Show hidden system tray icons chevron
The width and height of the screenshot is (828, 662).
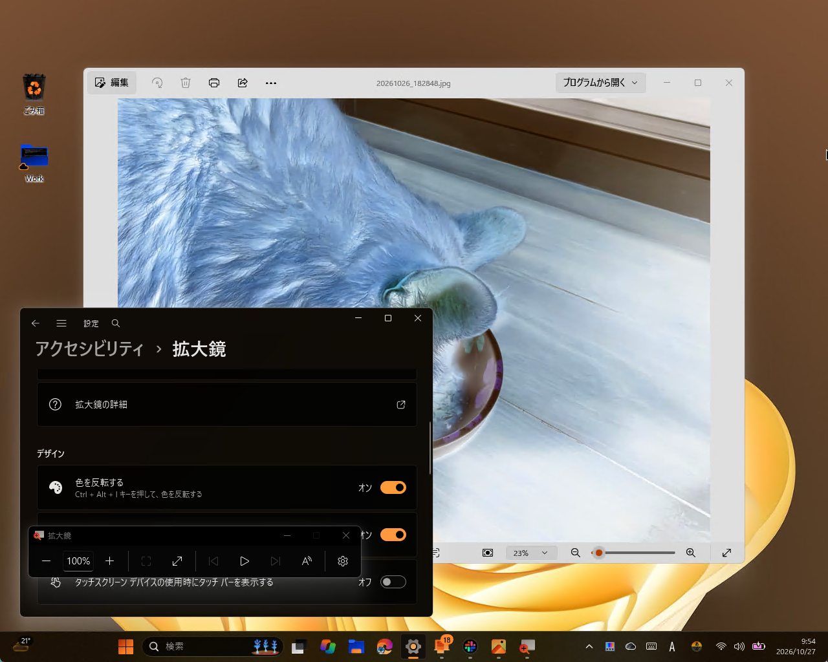click(589, 646)
